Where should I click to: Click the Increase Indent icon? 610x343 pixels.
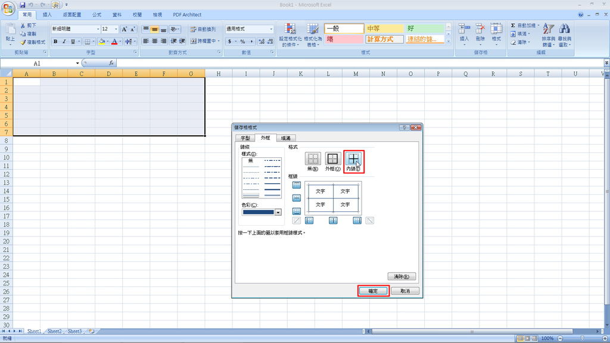tap(182, 41)
